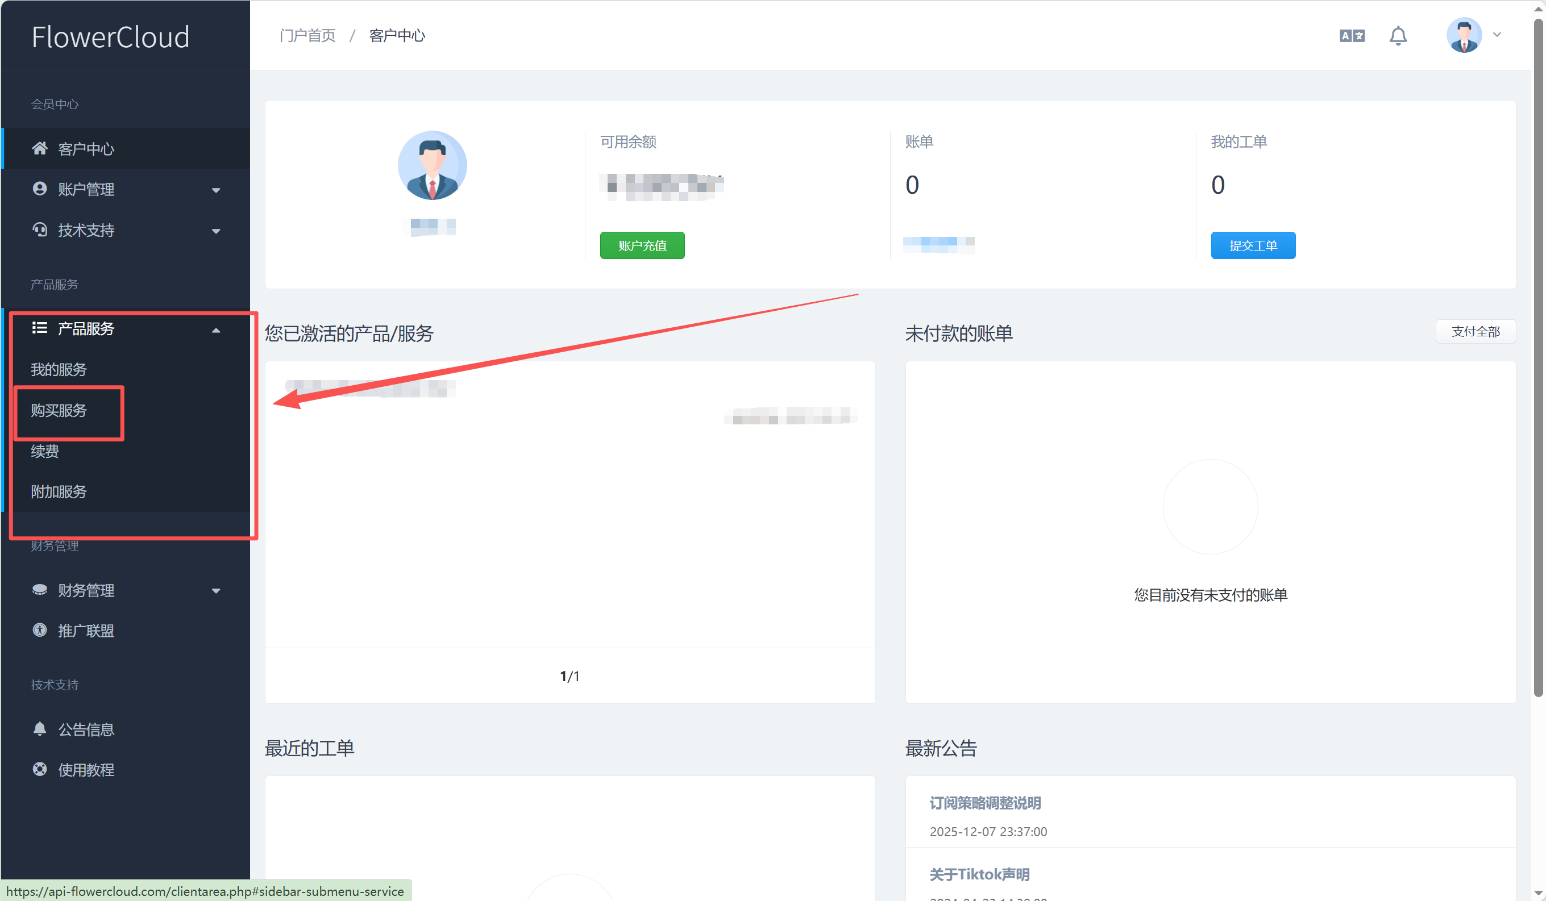Screen dimensions: 1546x901
Task: Click the language translation icon
Action: tap(1352, 36)
